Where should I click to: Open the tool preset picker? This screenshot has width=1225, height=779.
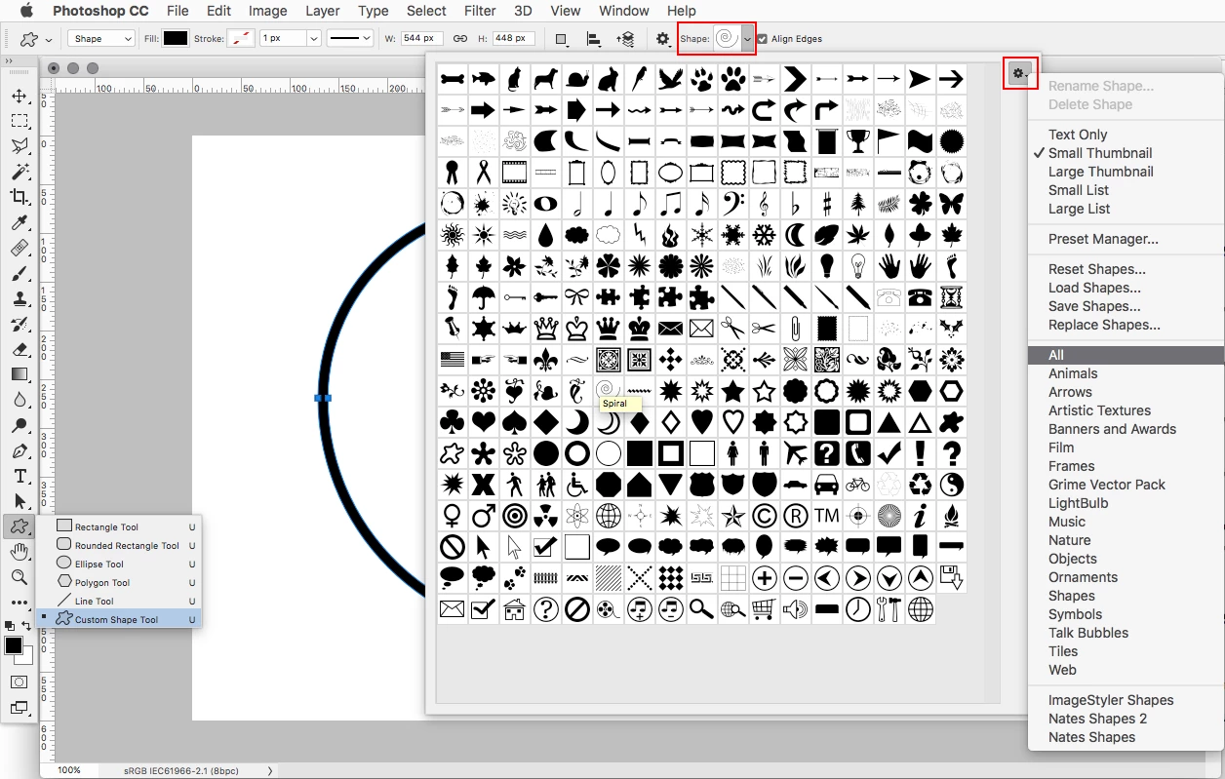point(36,40)
